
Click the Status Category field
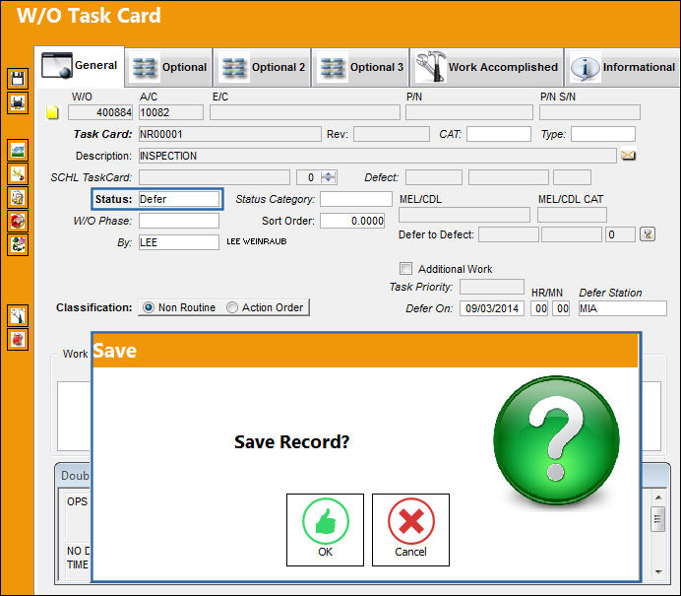[356, 199]
